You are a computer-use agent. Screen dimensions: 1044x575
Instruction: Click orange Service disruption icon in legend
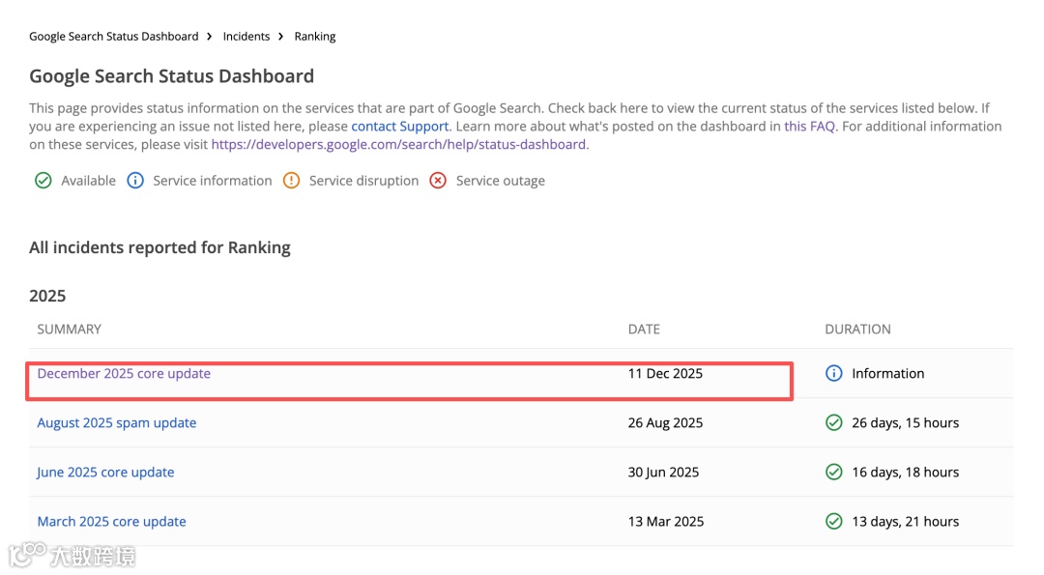(291, 181)
